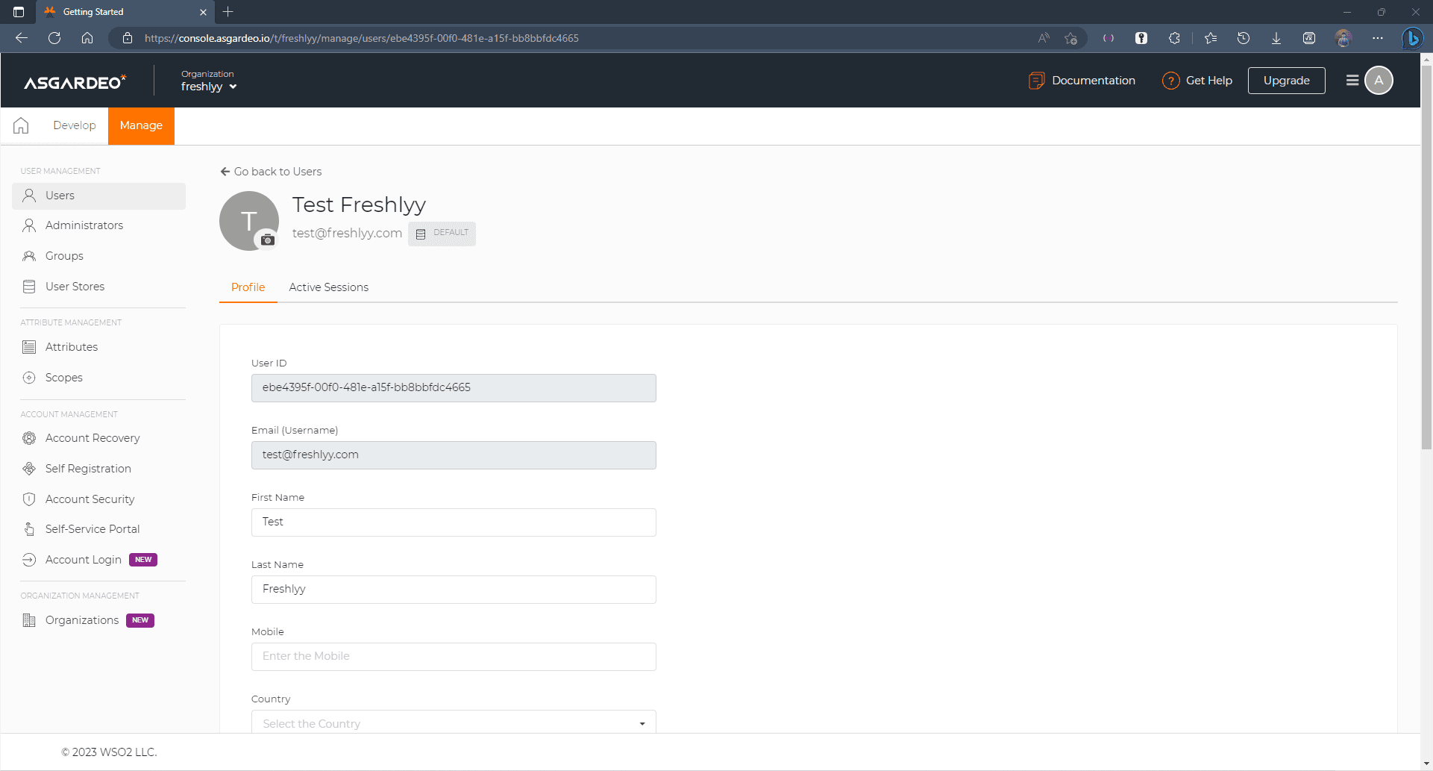This screenshot has width=1433, height=771.
Task: Open the Active Sessions tab
Action: 329,287
